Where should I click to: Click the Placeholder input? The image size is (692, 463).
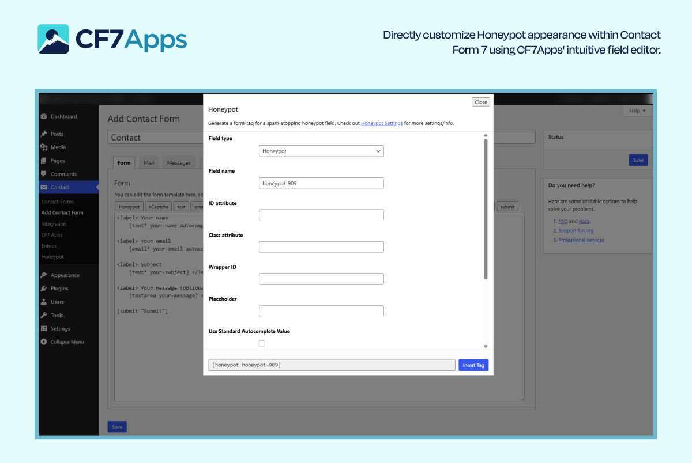(321, 311)
